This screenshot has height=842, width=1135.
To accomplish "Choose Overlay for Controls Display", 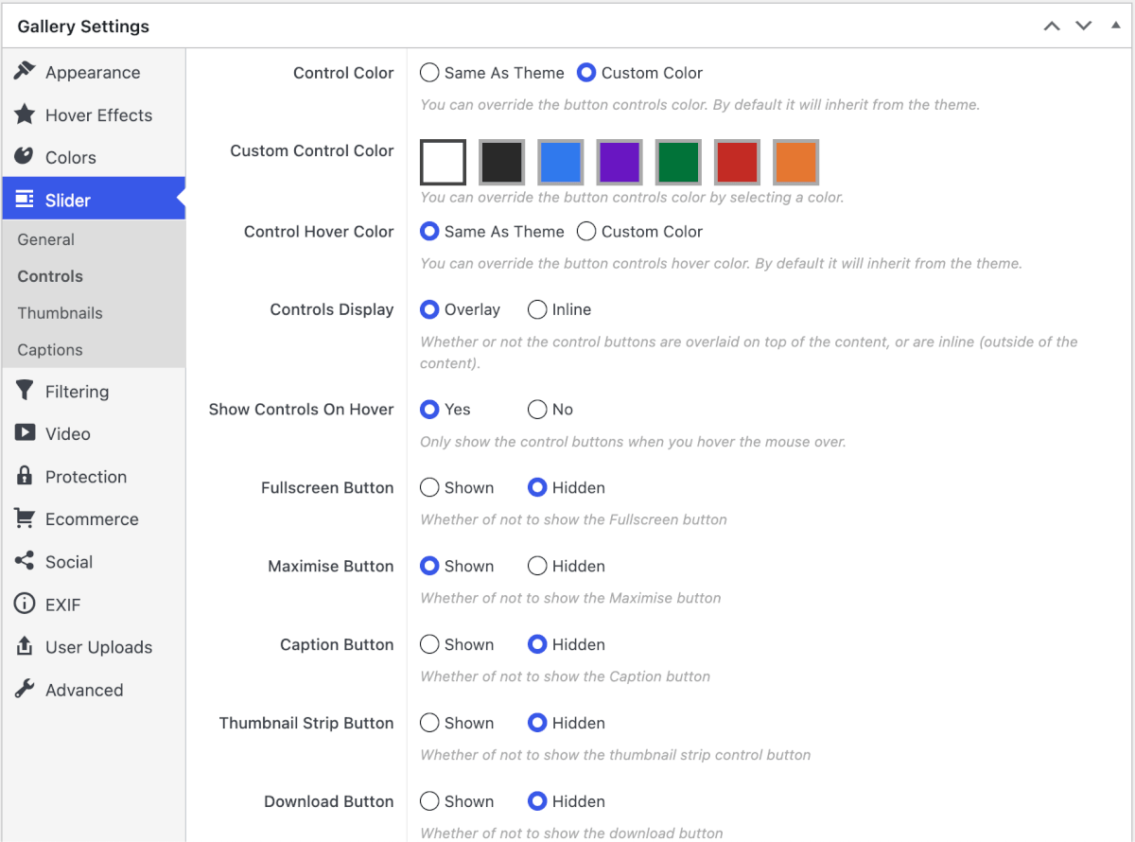I will pos(429,308).
